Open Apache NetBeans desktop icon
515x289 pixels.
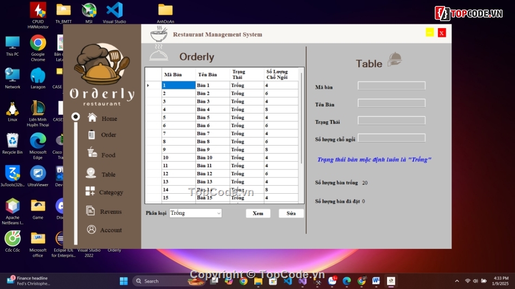(12, 211)
